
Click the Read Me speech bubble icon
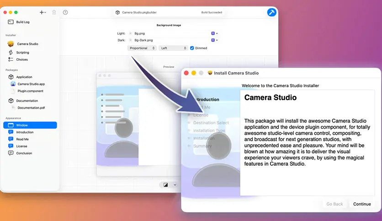[x=11, y=139]
